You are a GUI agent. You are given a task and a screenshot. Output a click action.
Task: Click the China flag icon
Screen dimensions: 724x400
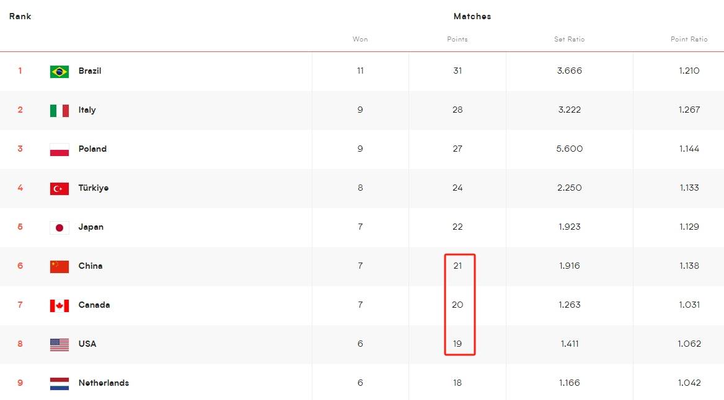60,267
